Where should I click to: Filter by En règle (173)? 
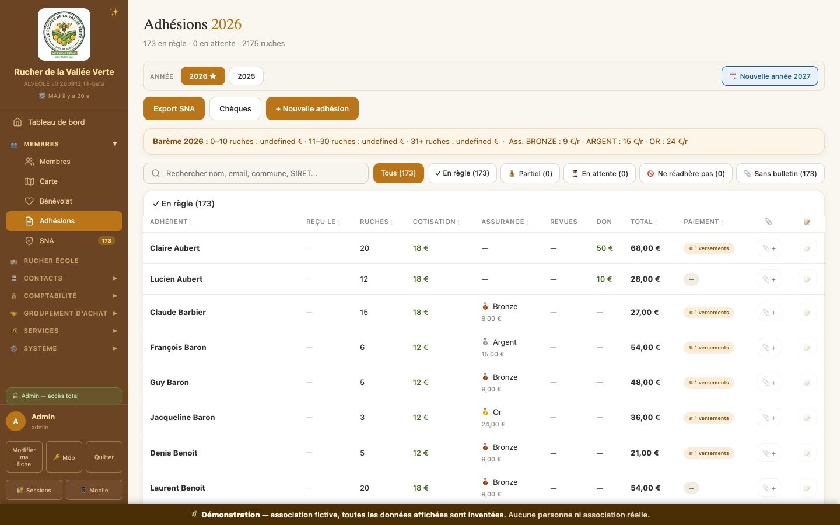point(462,173)
